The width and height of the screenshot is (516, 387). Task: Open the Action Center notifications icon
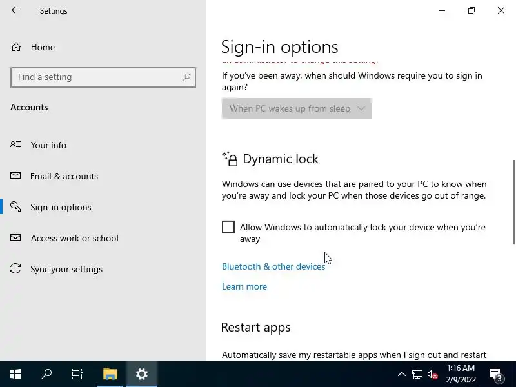click(x=496, y=374)
